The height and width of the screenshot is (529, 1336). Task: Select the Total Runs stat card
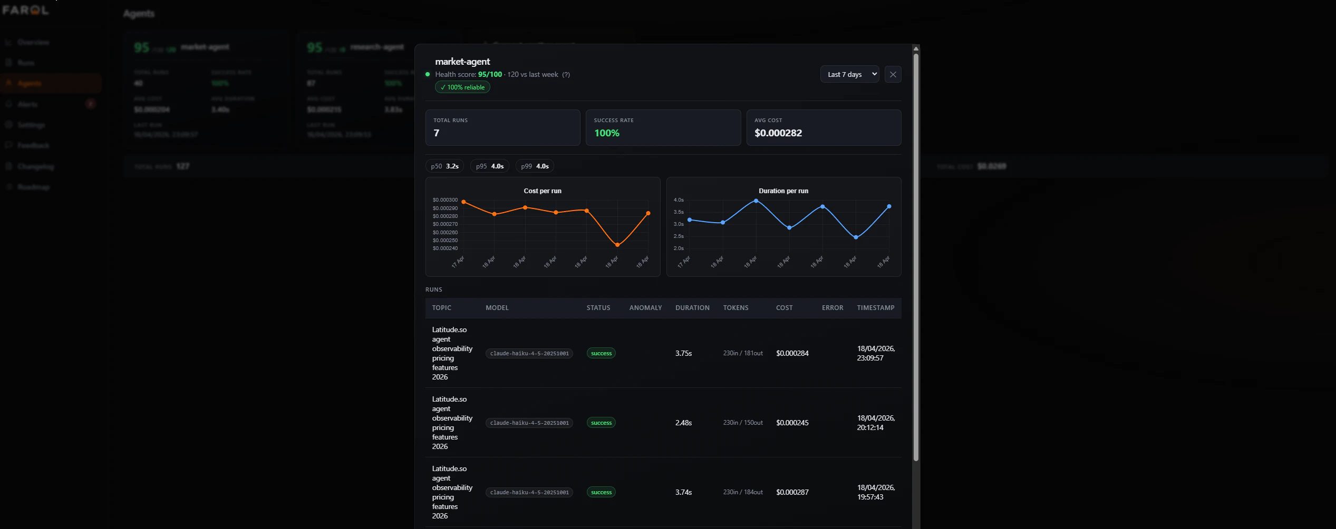tap(502, 127)
